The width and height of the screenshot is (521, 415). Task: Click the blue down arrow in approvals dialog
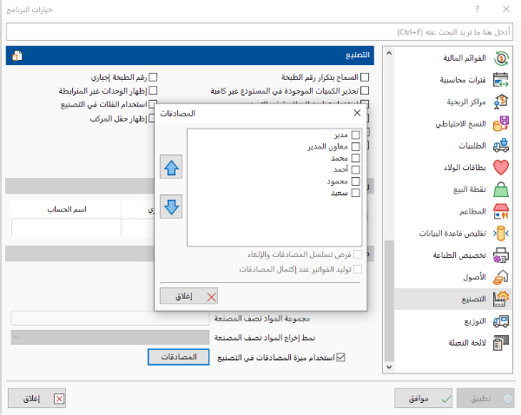(171, 207)
